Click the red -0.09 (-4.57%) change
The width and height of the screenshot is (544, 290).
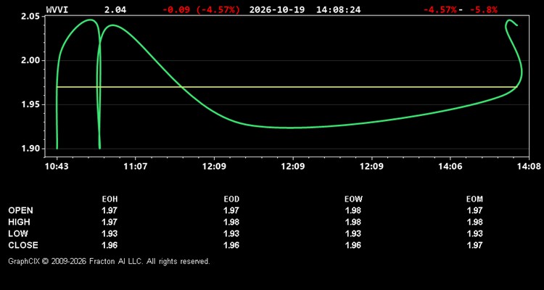coord(201,9)
